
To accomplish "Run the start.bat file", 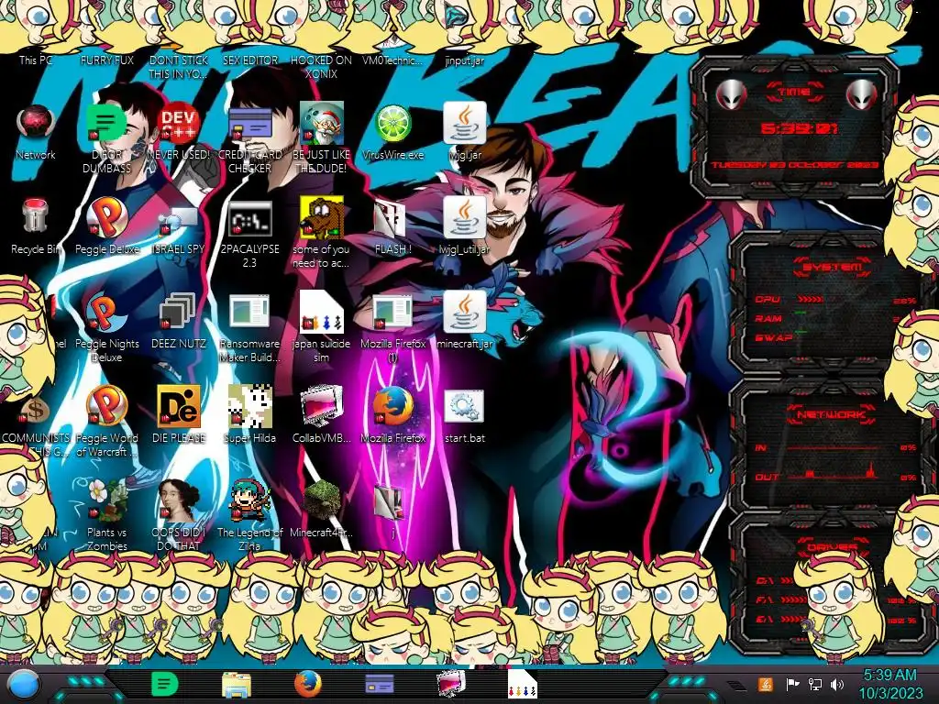I will click(x=465, y=407).
